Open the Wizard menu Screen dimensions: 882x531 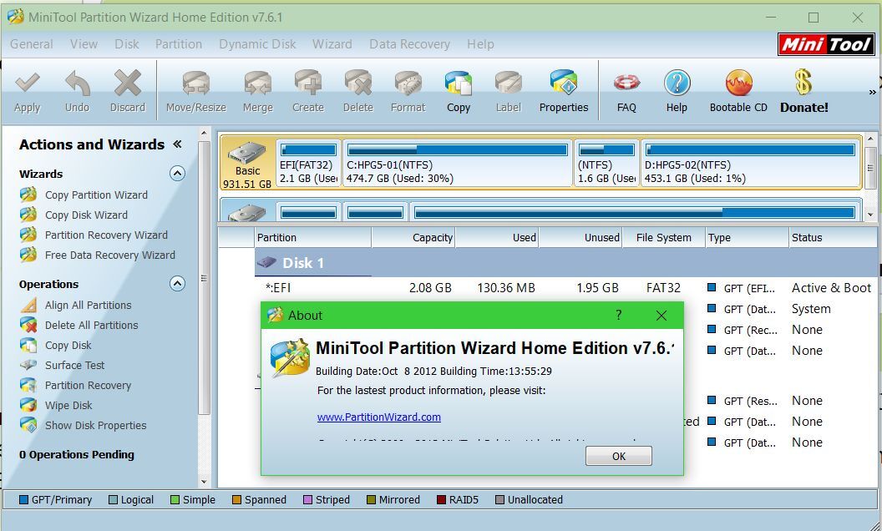(332, 44)
